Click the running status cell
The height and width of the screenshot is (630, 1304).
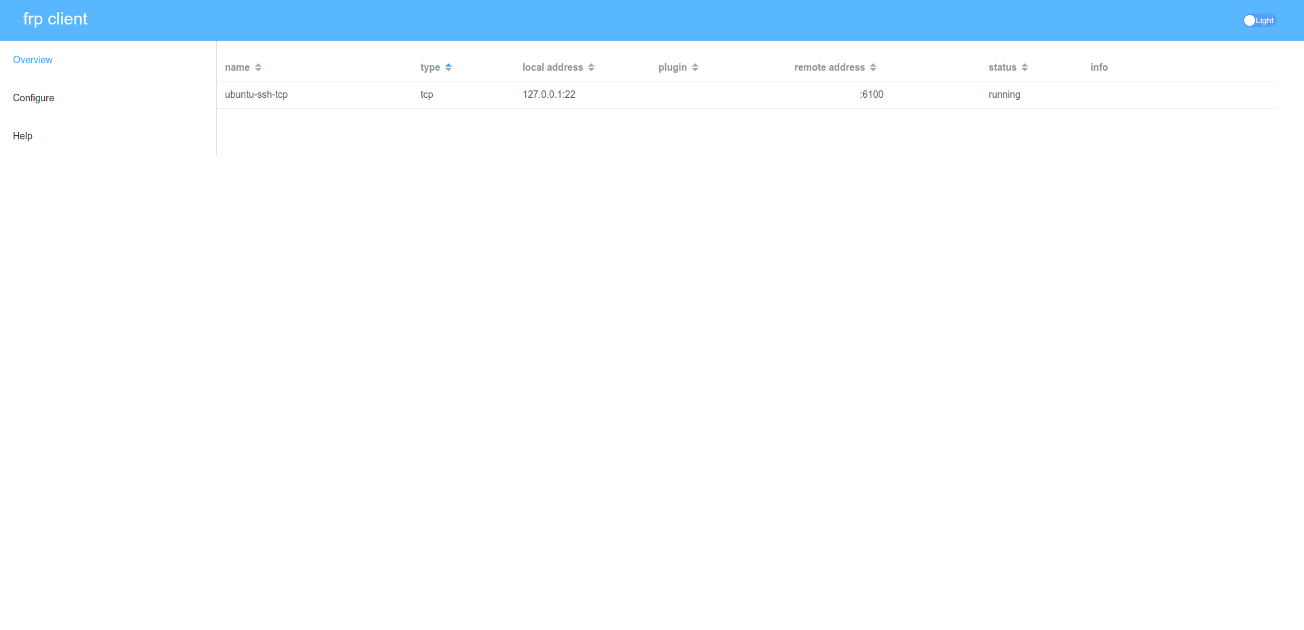tap(1004, 94)
